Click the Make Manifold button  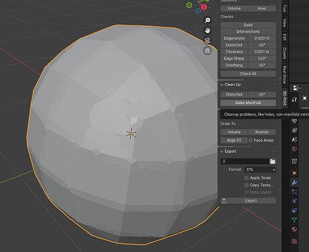[x=248, y=103]
